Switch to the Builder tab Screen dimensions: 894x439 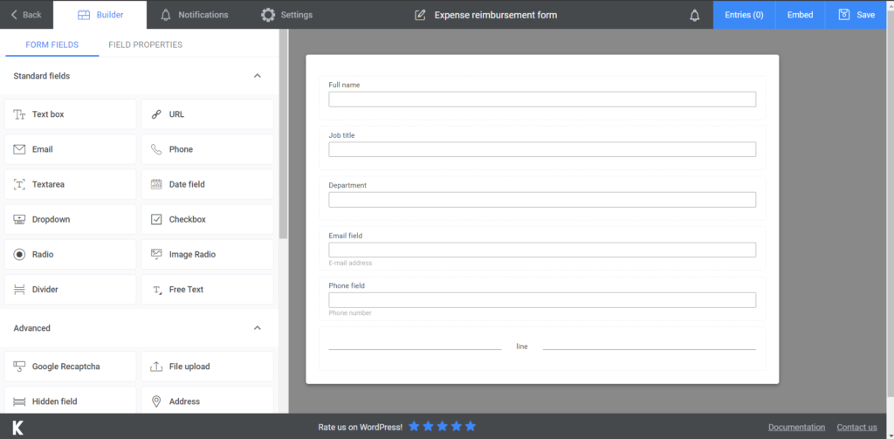[100, 15]
